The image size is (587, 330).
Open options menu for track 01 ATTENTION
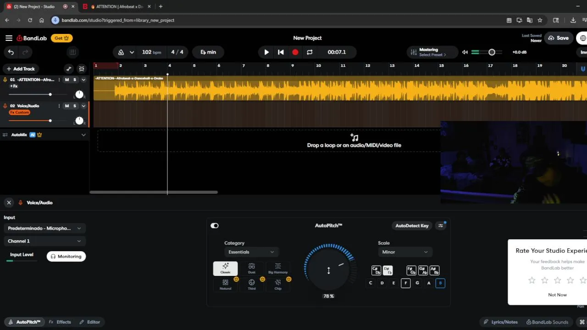pyautogui.click(x=59, y=80)
